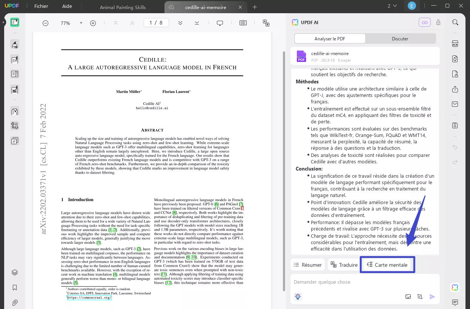Open the toolbar translate tool
470x309 pixels.
(266, 23)
